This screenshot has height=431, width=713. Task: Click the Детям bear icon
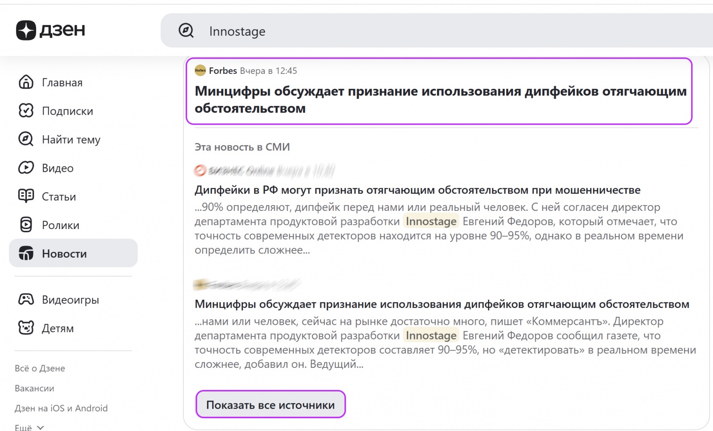[26, 328]
